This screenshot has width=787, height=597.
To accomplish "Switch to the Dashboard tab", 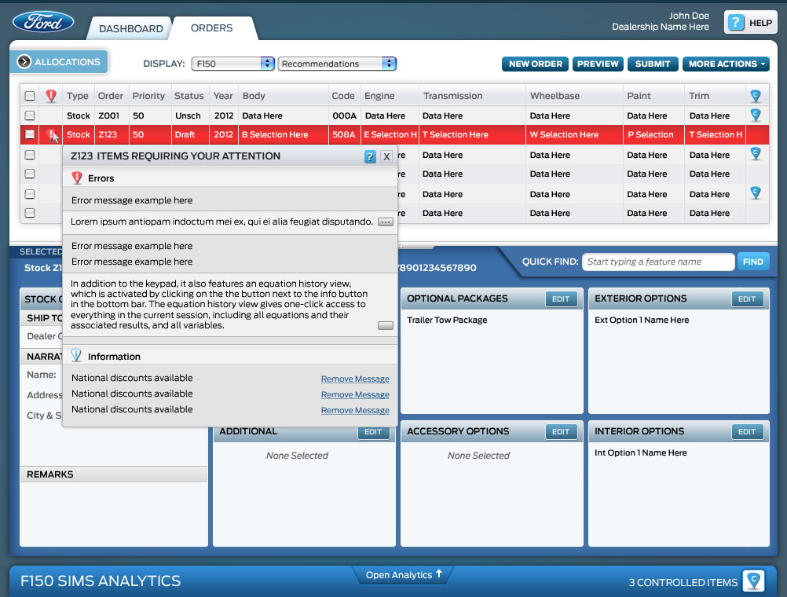I will pyautogui.click(x=130, y=28).
